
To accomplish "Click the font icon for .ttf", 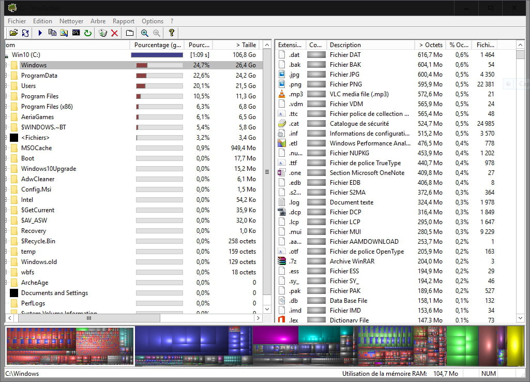I will (282, 163).
